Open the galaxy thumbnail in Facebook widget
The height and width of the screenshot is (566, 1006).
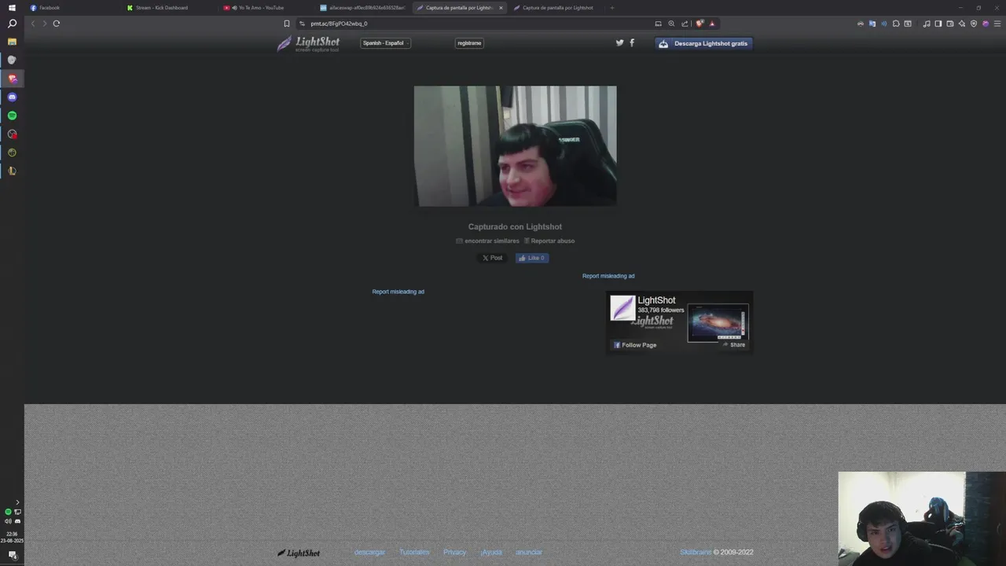point(718,322)
